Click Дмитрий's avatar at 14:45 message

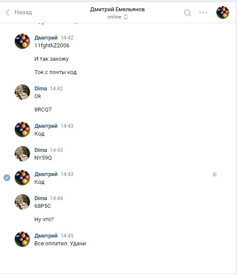22,239
